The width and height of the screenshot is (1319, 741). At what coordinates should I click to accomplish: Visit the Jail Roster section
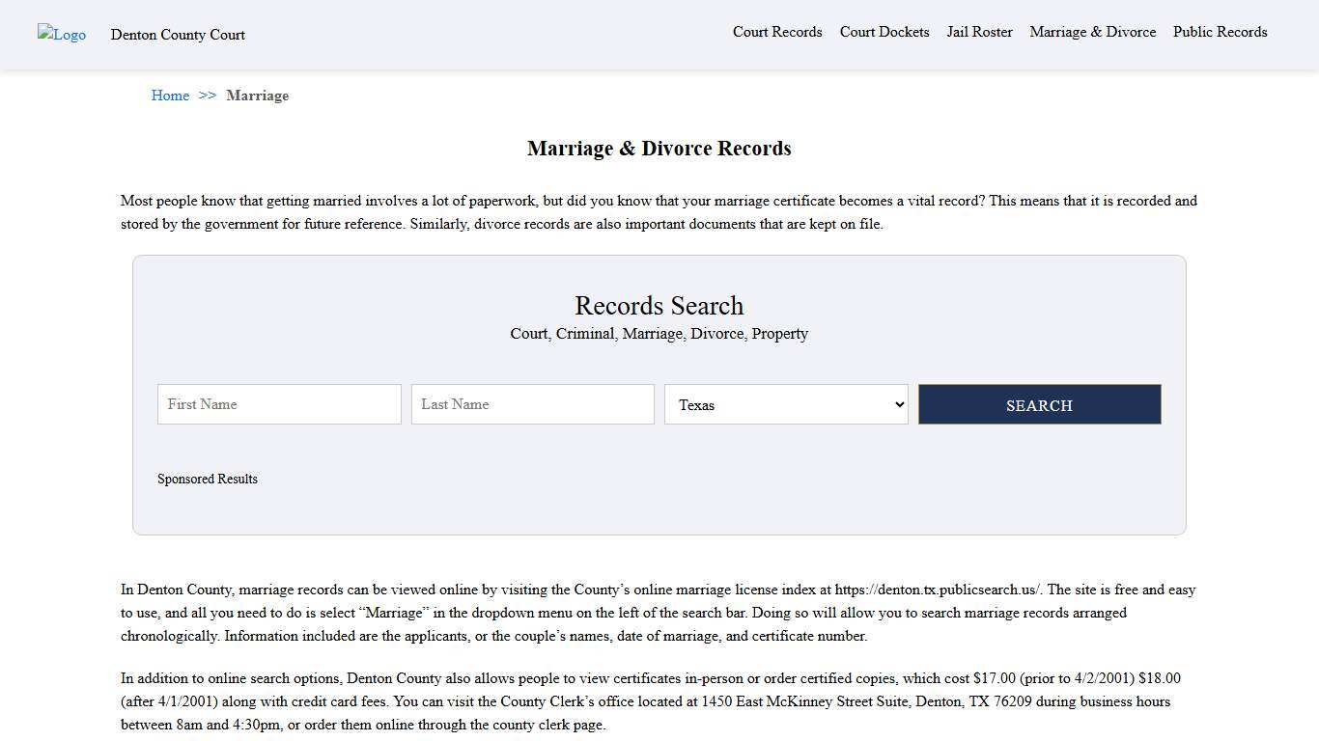coord(979,32)
